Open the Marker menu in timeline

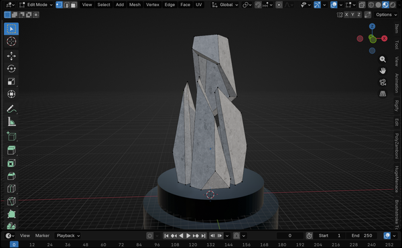coord(42,235)
